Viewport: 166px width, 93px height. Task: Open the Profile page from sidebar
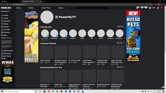(x=5, y=15)
